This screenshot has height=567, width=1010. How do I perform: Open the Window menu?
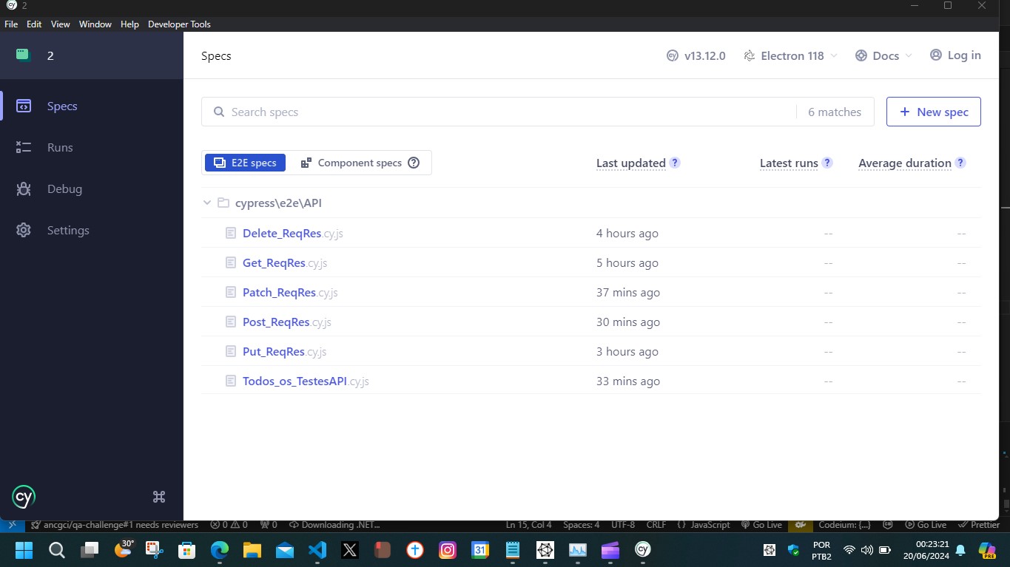coord(95,24)
